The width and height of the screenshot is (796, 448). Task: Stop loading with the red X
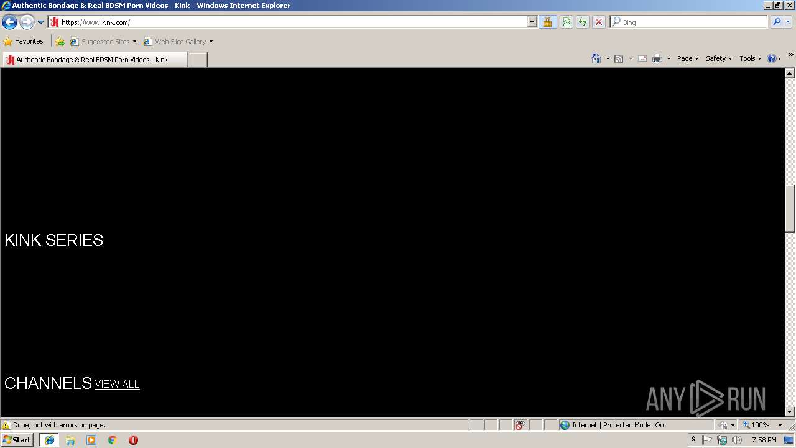[x=599, y=22]
